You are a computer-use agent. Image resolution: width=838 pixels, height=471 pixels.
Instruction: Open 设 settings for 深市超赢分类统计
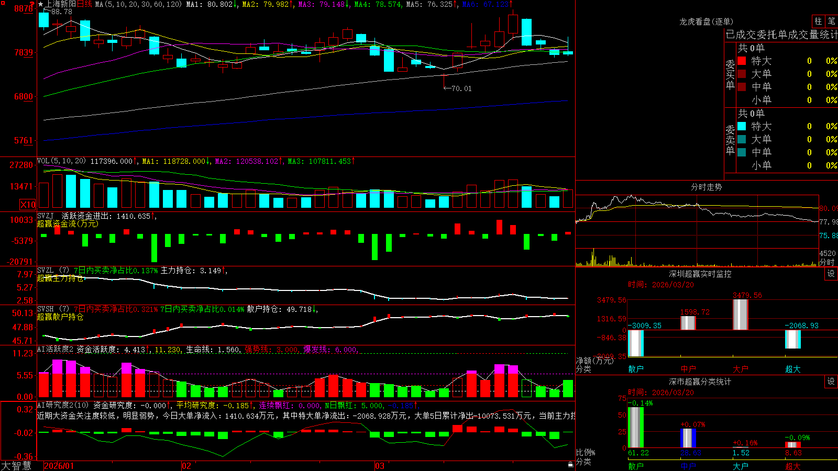pyautogui.click(x=831, y=382)
